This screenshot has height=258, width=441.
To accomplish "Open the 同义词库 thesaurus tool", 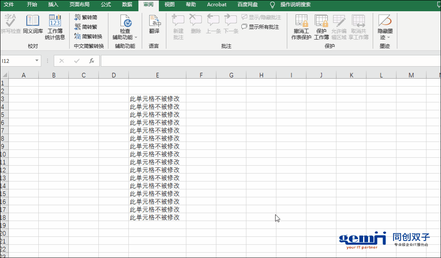I will (33, 24).
